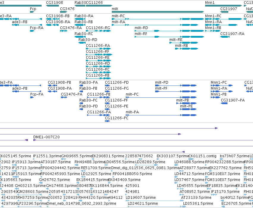Open the Rab30-RB transcript label
The height and width of the screenshot is (208, 253).
84,22
